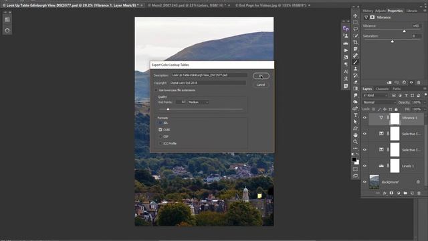Select the Hand tool
This screenshot has width=428, height=241.
pyautogui.click(x=355, y=135)
